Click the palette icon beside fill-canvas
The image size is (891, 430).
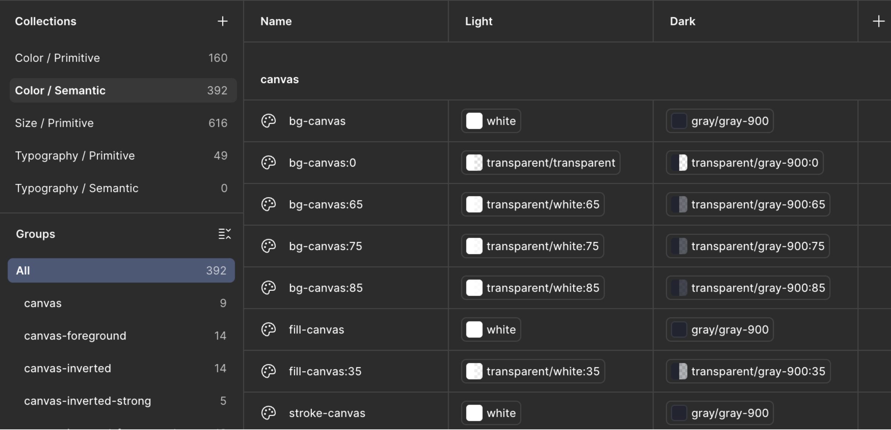tap(268, 330)
